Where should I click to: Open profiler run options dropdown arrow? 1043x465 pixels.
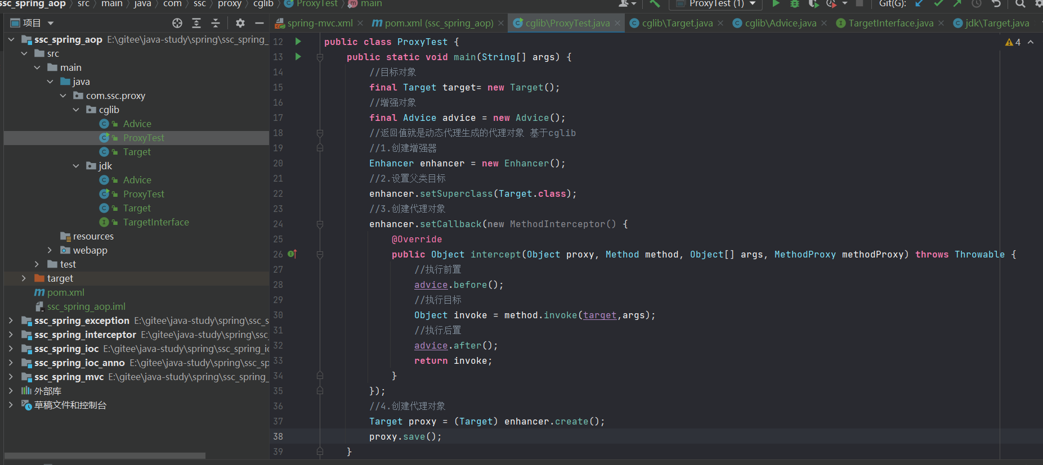845,3
